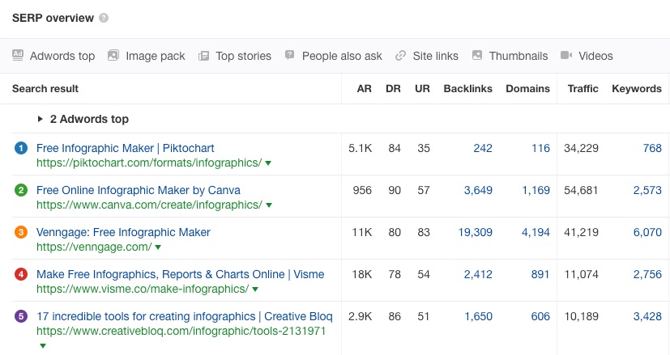Click Visme backlinks value 2,412
This screenshot has width=670, height=355.
tap(478, 274)
